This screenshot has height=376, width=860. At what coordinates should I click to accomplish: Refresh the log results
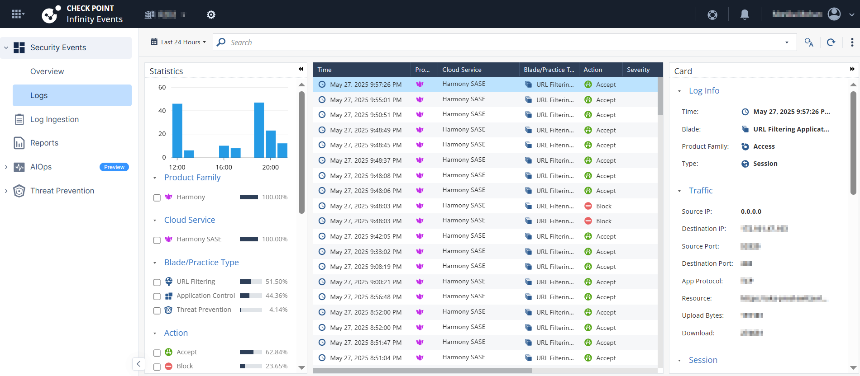click(x=831, y=42)
